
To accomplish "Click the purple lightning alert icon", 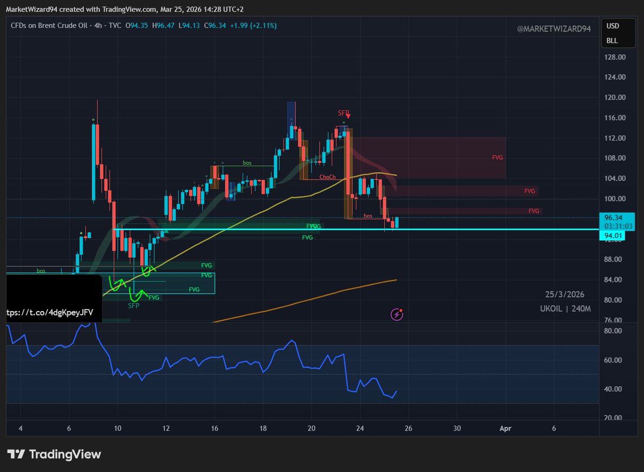I will 397,314.
